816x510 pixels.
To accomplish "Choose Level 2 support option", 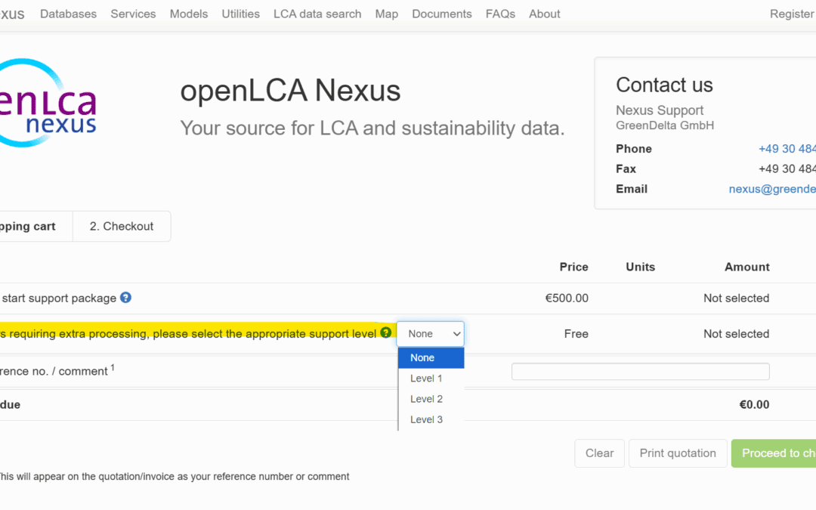I will tap(431, 399).
